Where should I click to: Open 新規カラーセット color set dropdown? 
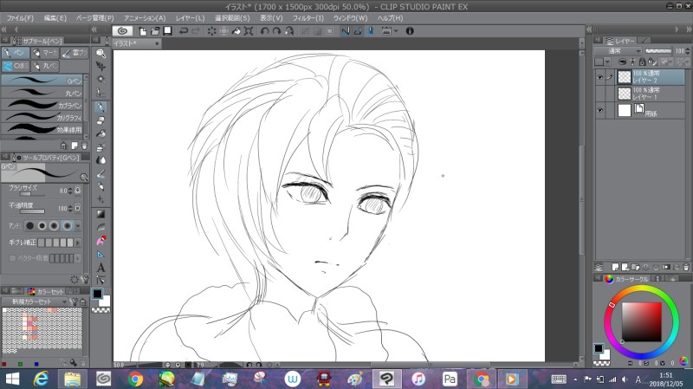pos(38,301)
